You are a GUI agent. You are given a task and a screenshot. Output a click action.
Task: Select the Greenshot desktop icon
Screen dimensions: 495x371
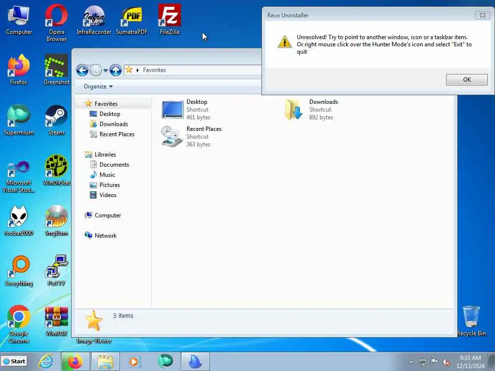pyautogui.click(x=56, y=70)
